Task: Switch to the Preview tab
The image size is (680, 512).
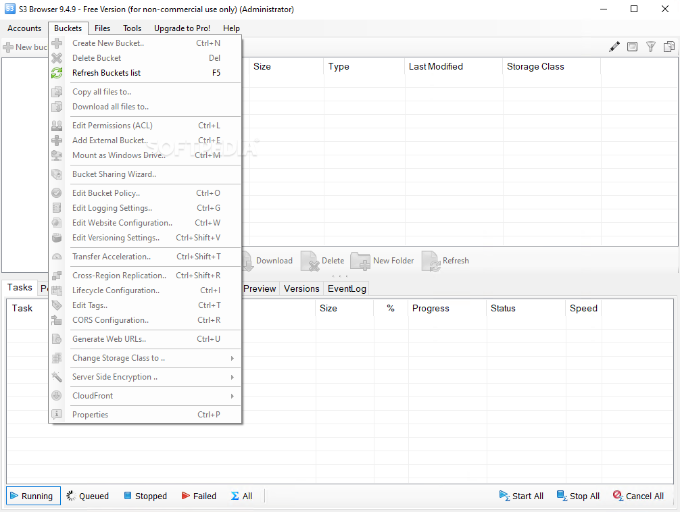Action: (x=260, y=288)
